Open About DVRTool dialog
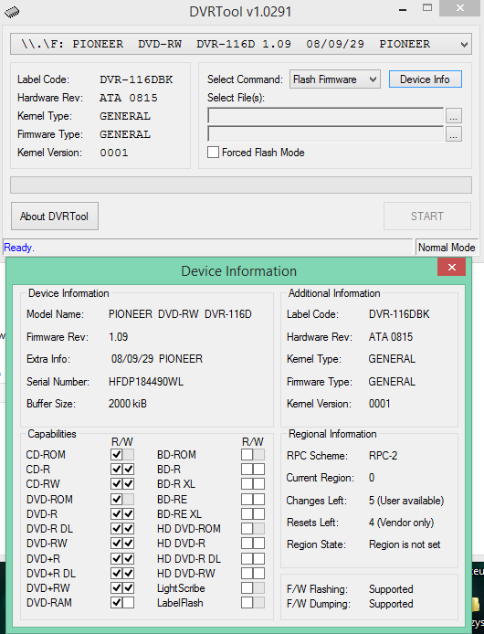 click(55, 217)
